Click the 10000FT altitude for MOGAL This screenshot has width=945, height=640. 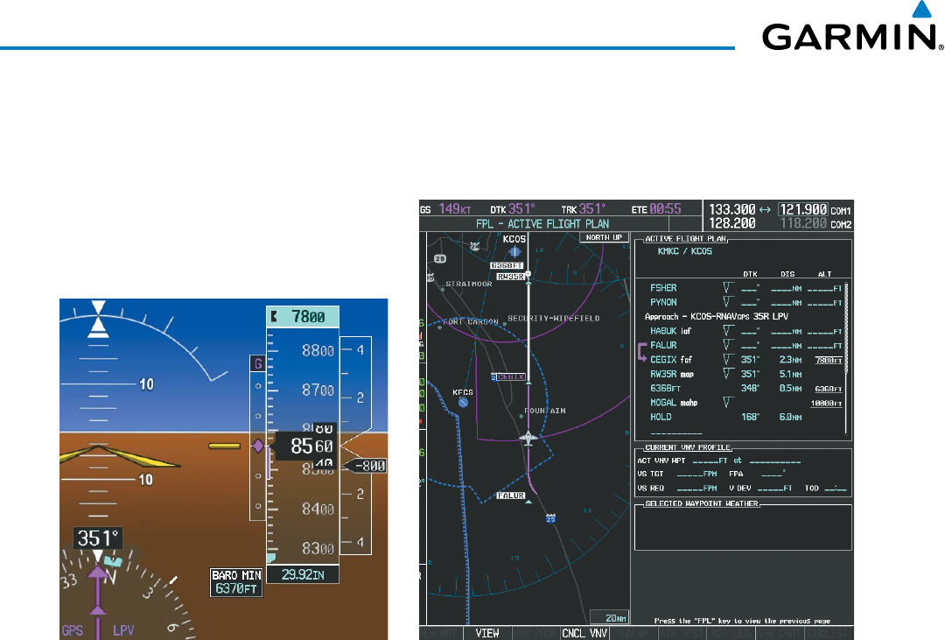826,403
